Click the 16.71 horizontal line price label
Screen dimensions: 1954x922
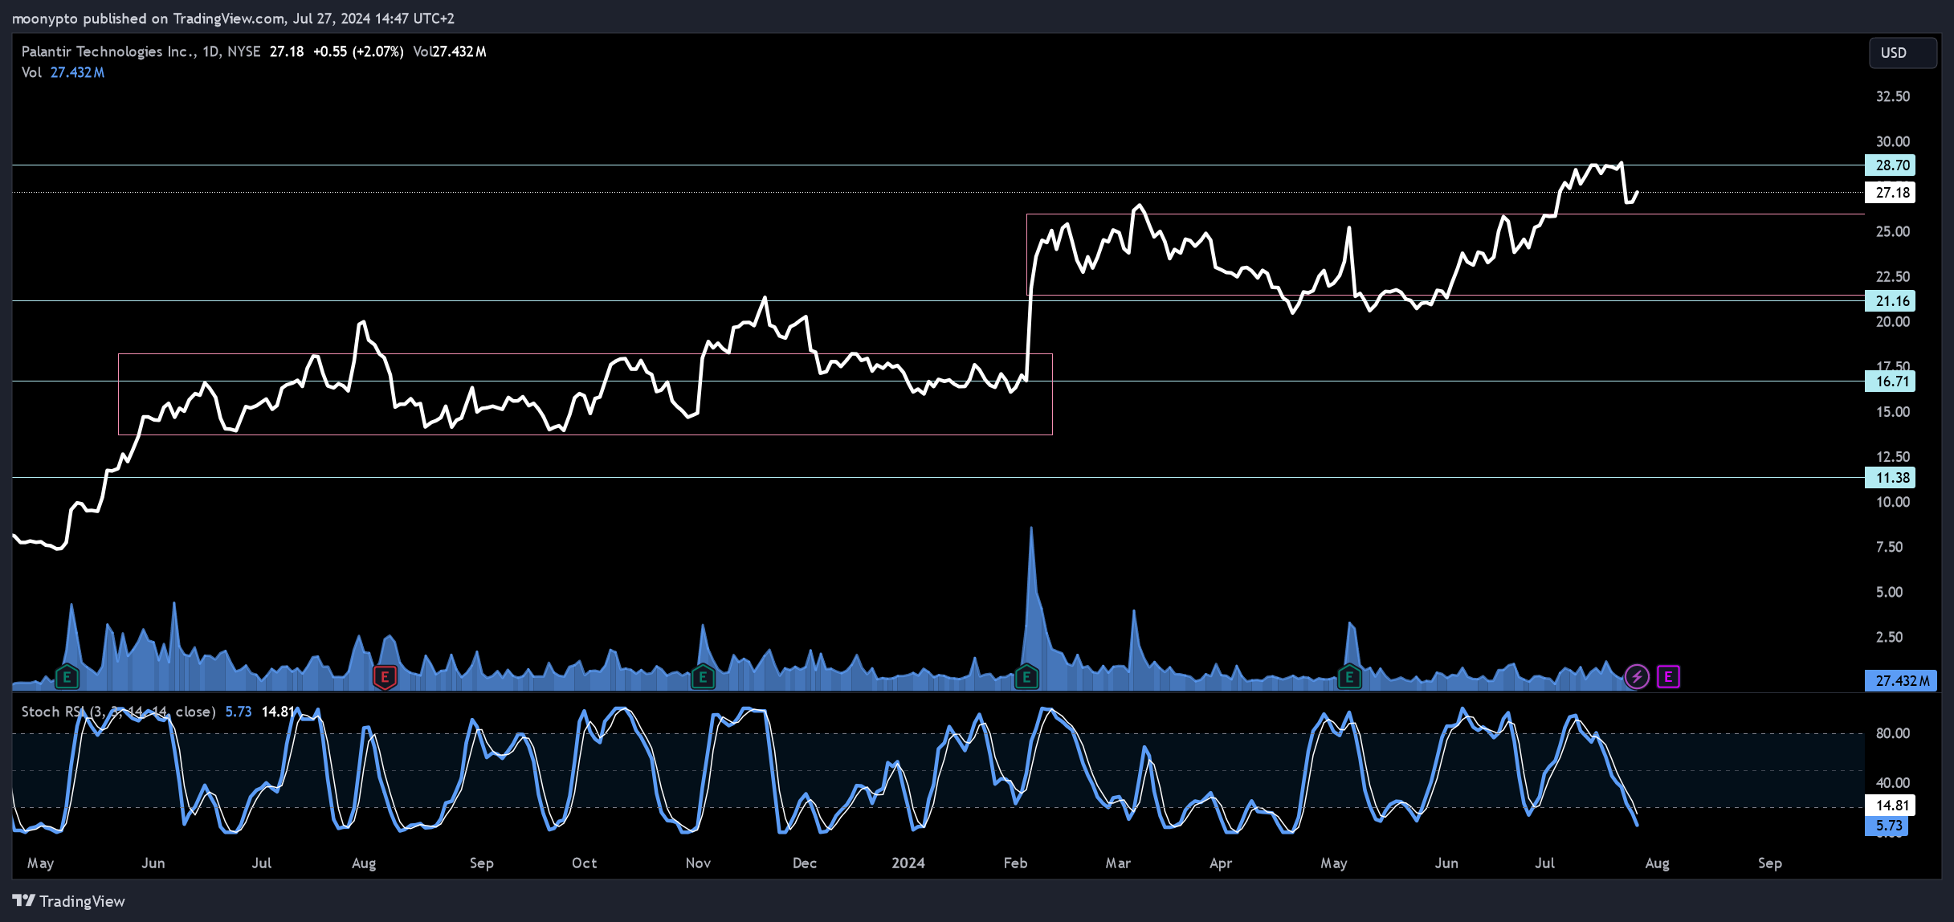point(1890,381)
